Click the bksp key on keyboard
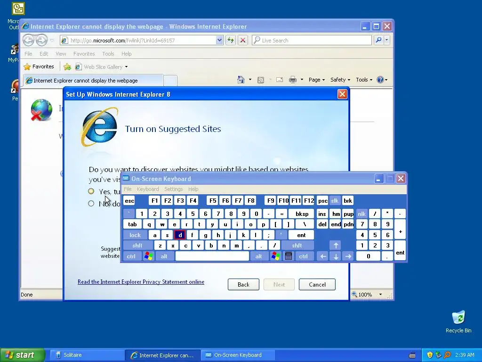 (x=302, y=214)
